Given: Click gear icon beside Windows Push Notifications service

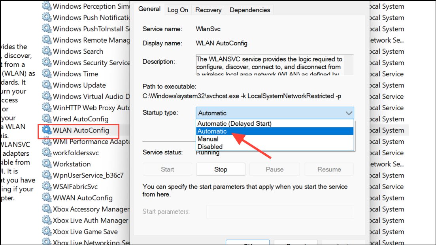Looking at the screenshot, I should click(47, 17).
